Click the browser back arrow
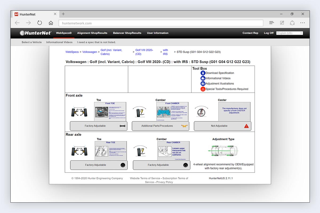 17,23
